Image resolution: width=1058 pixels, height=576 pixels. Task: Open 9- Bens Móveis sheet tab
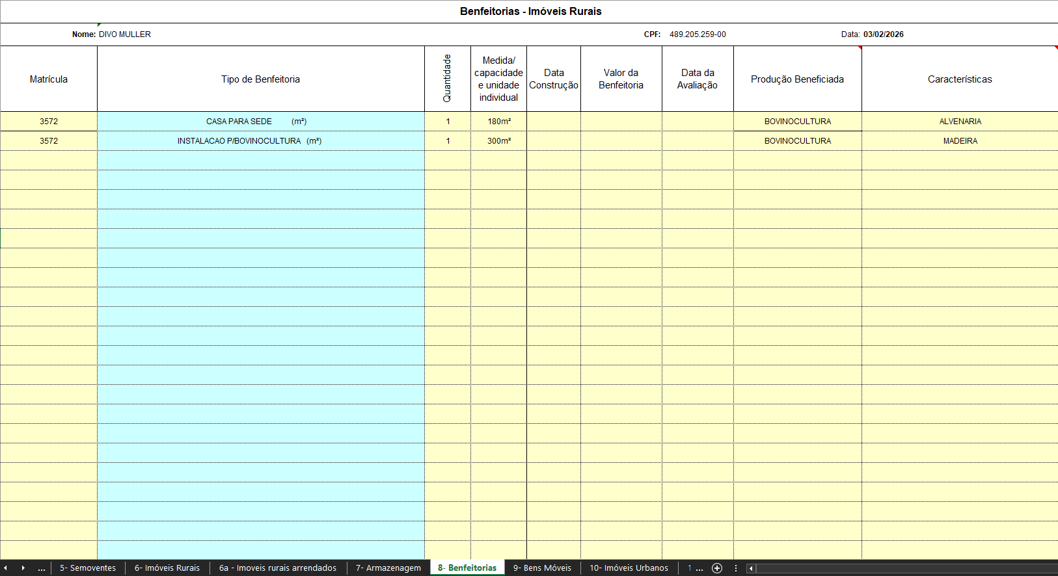click(542, 568)
